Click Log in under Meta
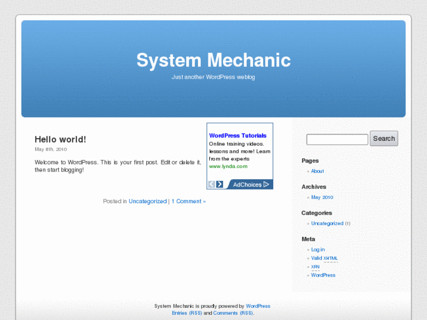The height and width of the screenshot is (320, 427). tap(318, 250)
